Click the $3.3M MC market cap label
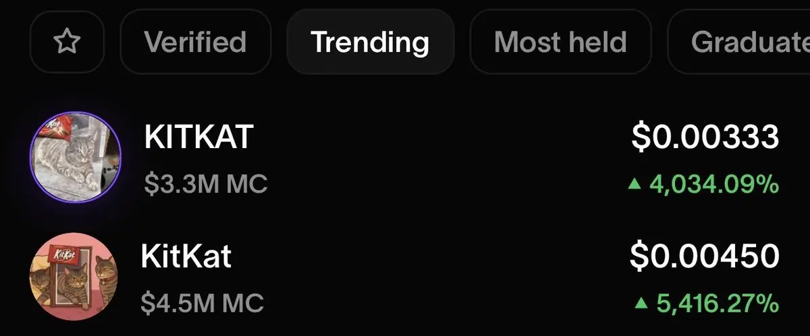The image size is (810, 336). (206, 183)
